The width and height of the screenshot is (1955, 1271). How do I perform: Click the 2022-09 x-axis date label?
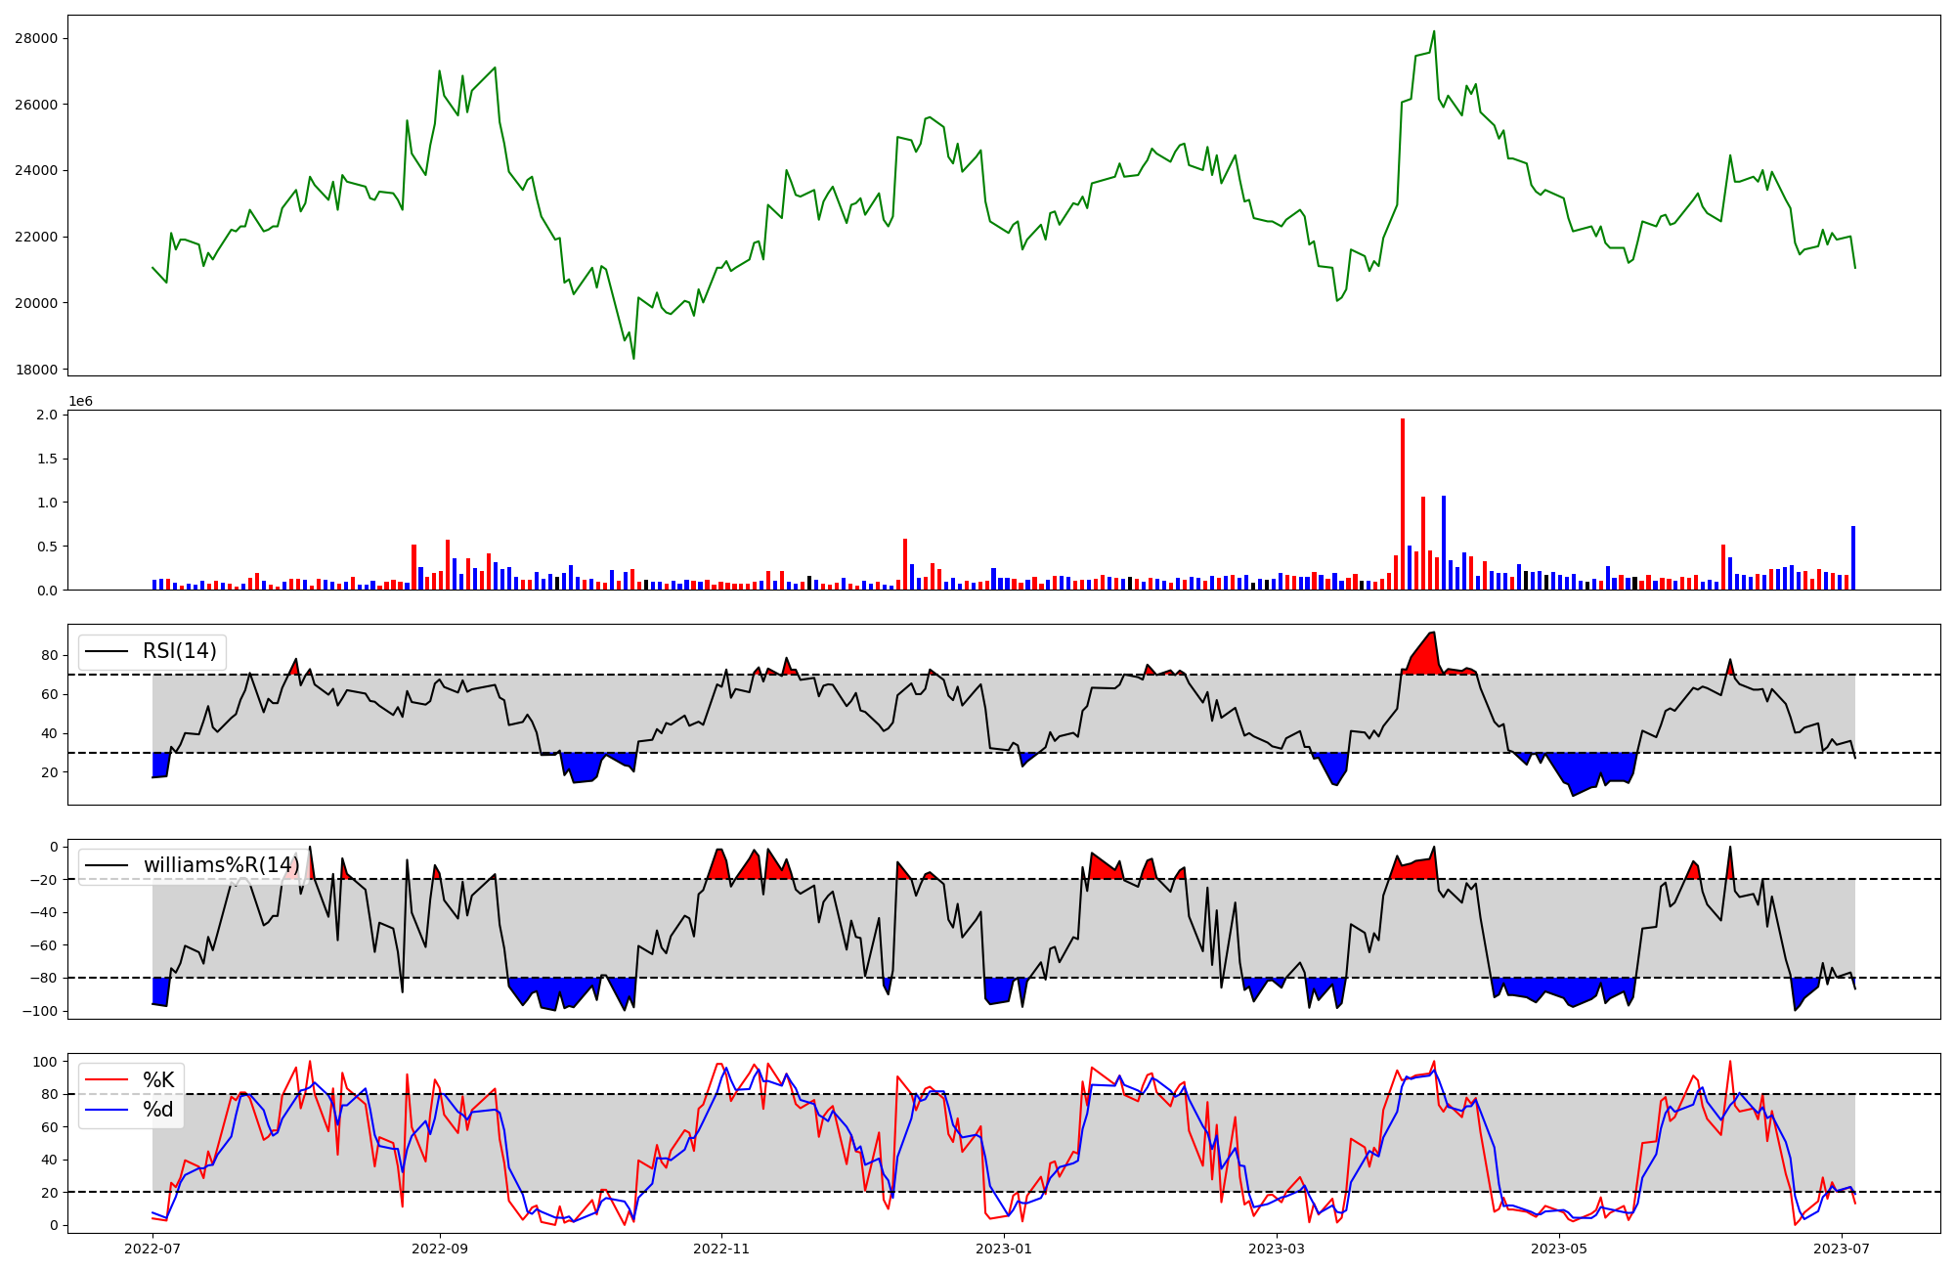pos(440,1249)
